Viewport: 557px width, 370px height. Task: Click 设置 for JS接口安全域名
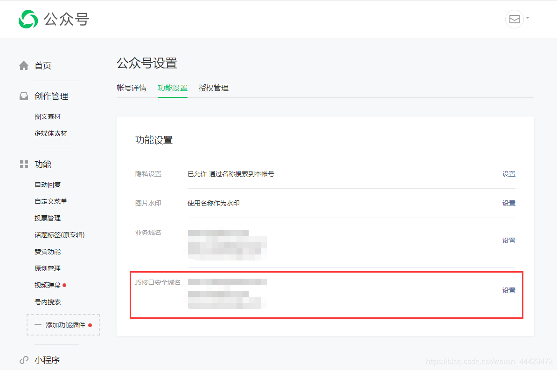[x=509, y=290]
